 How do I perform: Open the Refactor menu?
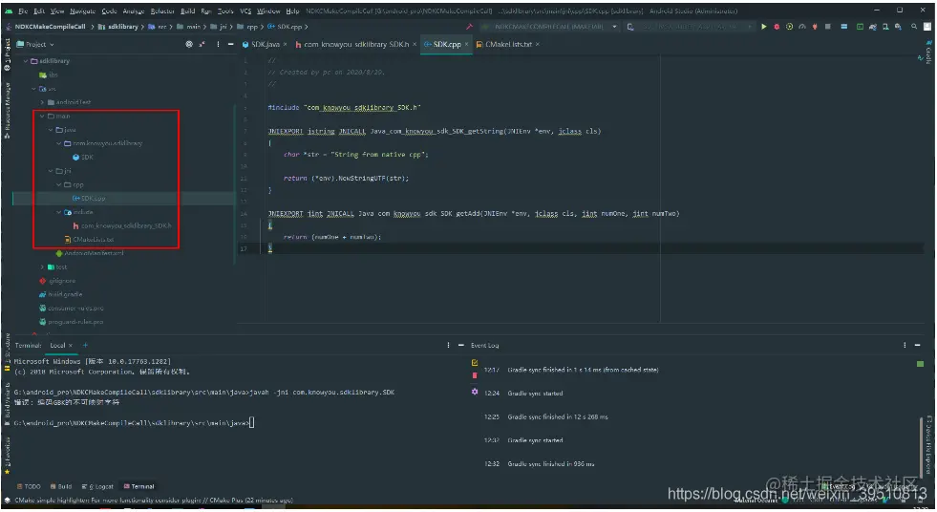[162, 11]
